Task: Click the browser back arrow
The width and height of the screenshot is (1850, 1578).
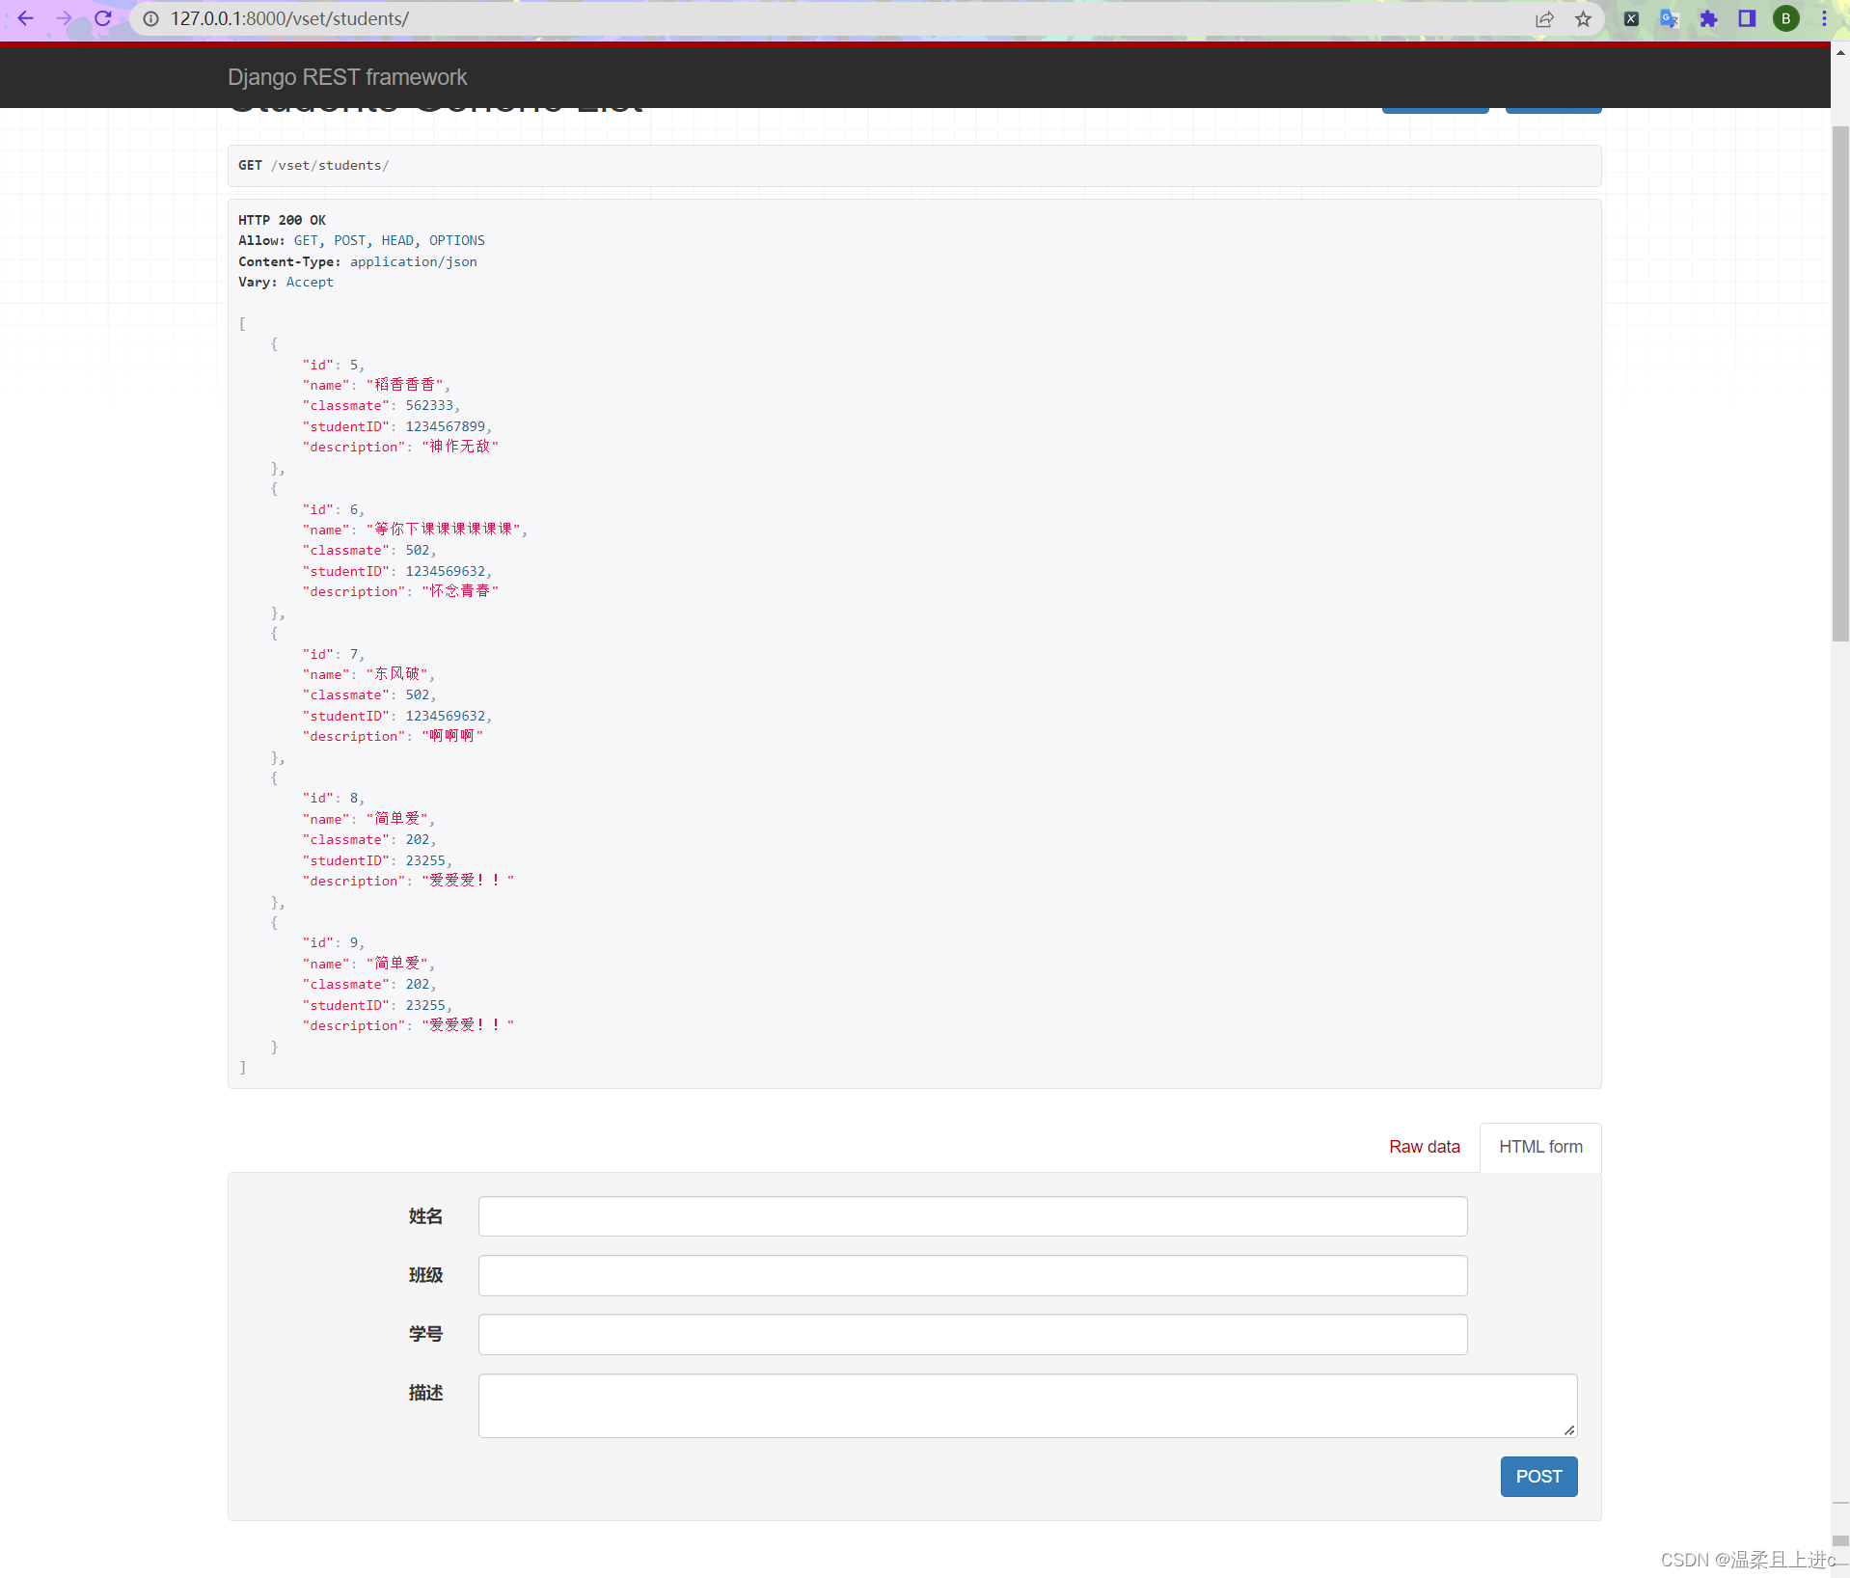Action: point(26,18)
